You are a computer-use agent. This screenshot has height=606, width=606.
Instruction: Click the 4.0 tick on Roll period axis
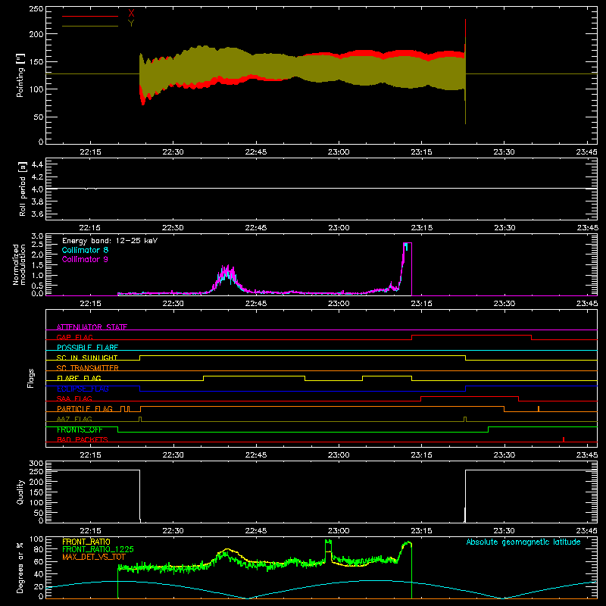(x=37, y=189)
